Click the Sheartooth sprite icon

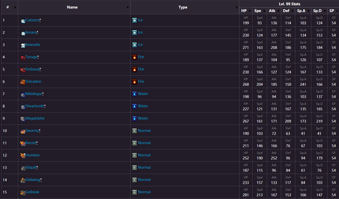coord(23,107)
